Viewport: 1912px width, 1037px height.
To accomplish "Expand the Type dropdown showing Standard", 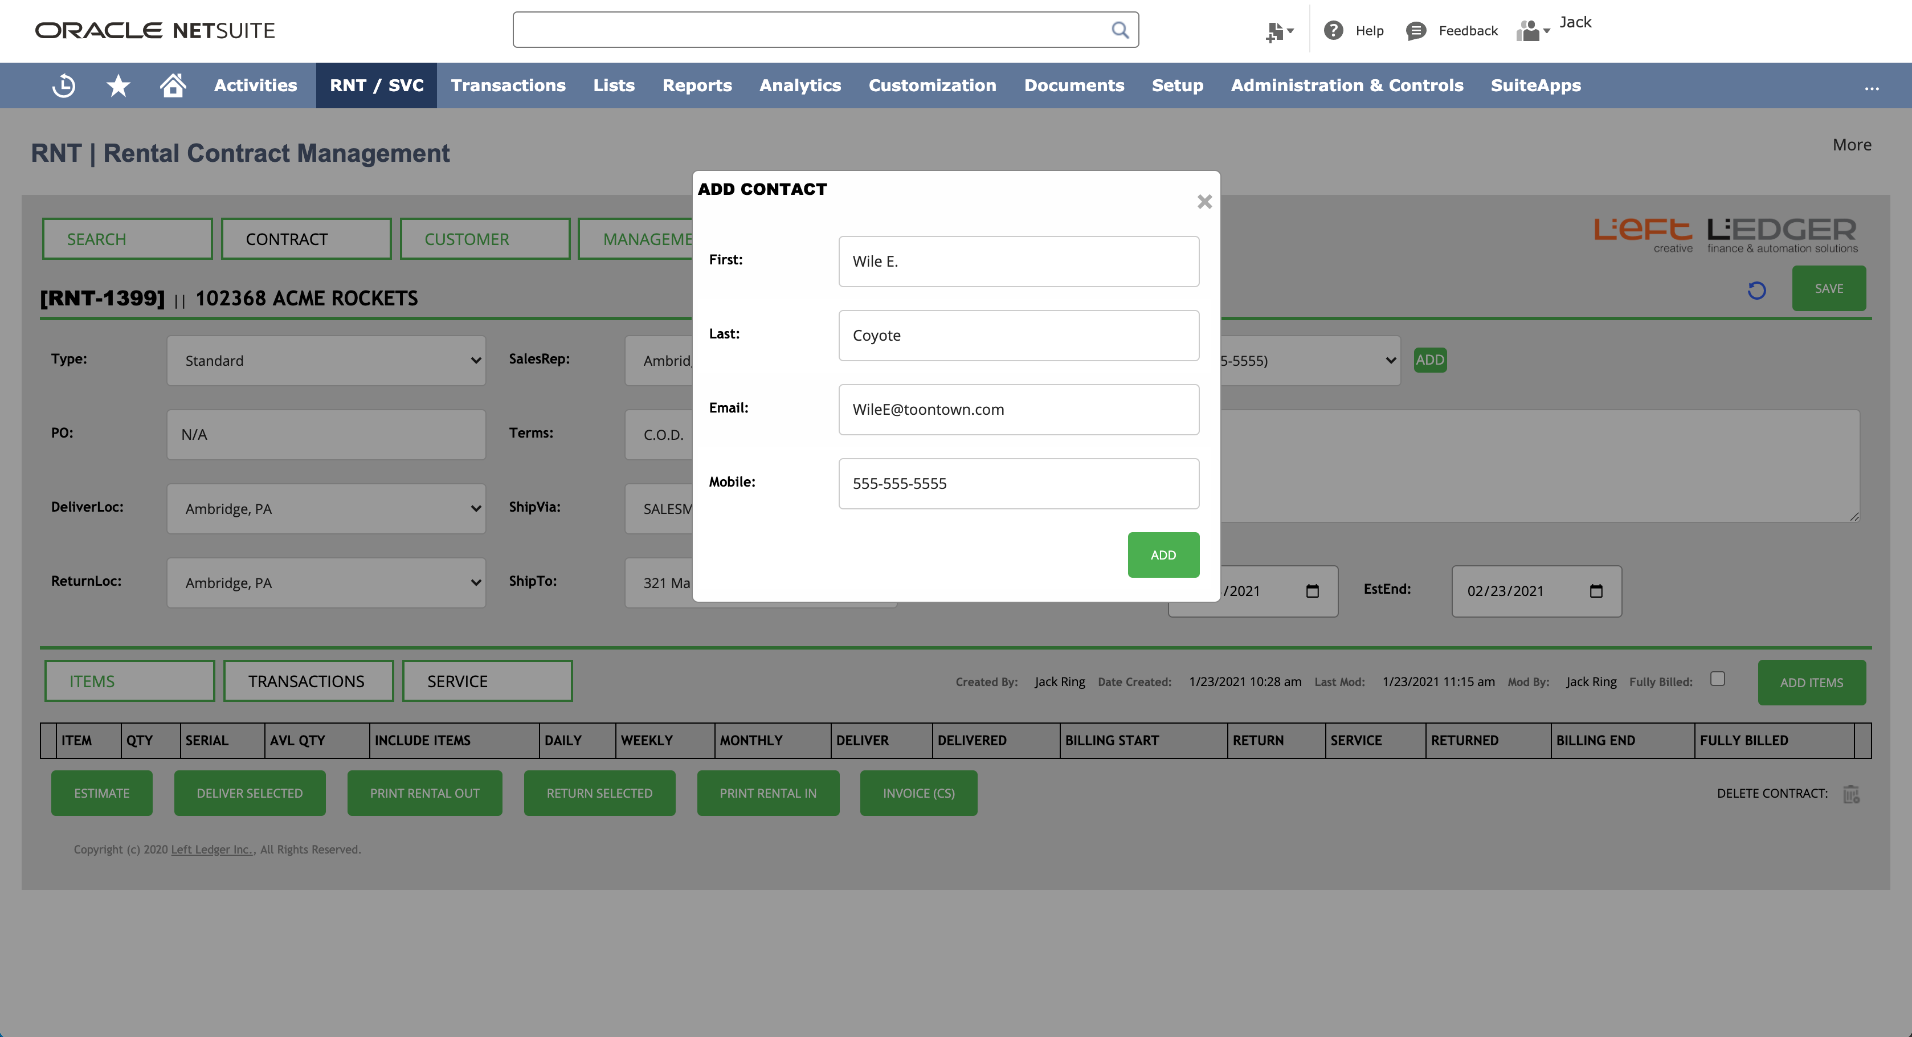I will (x=326, y=360).
